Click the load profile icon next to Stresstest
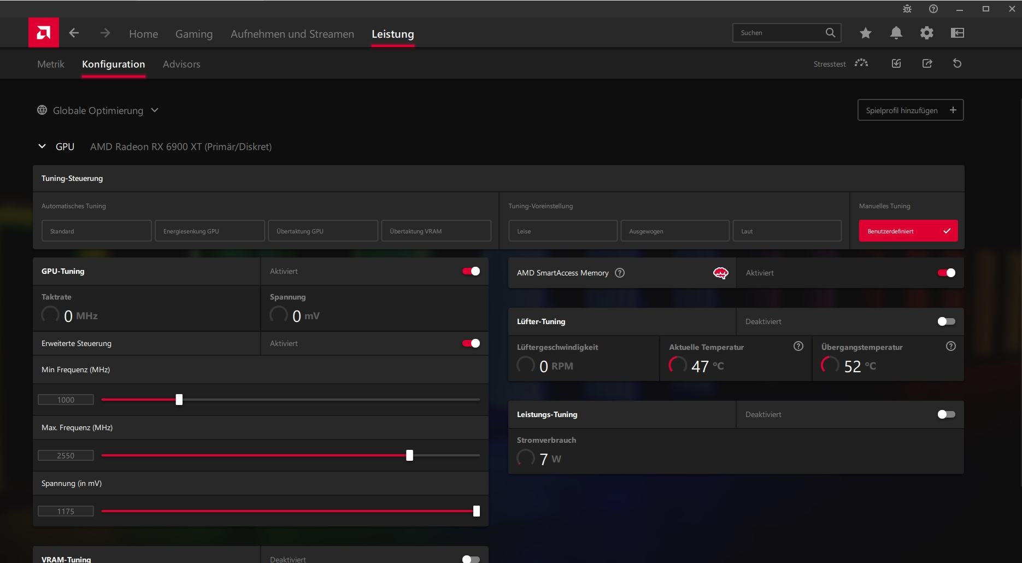Viewport: 1022px width, 563px height. point(896,63)
